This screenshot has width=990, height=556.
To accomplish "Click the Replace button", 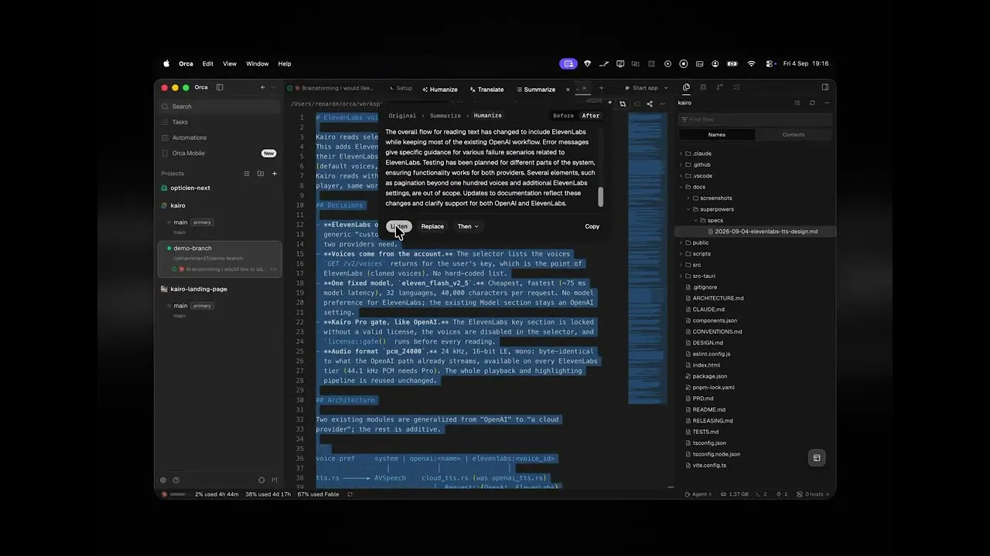I will 432,226.
